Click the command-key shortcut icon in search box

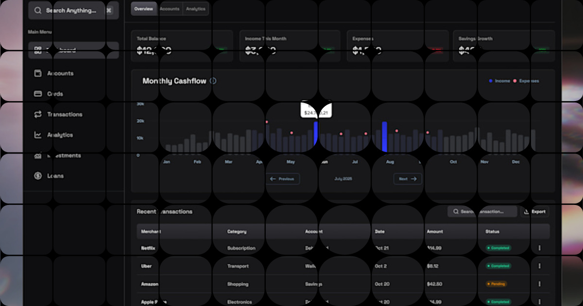pyautogui.click(x=109, y=10)
